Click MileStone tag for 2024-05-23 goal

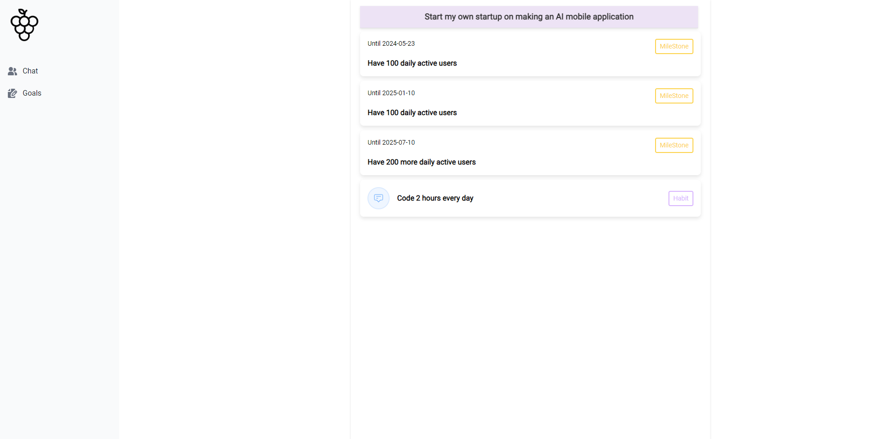[x=674, y=46]
